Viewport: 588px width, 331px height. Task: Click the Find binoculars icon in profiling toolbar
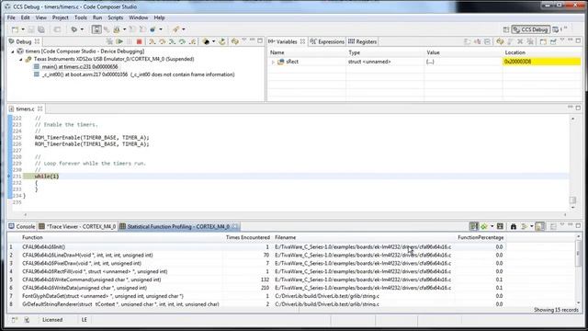click(514, 226)
